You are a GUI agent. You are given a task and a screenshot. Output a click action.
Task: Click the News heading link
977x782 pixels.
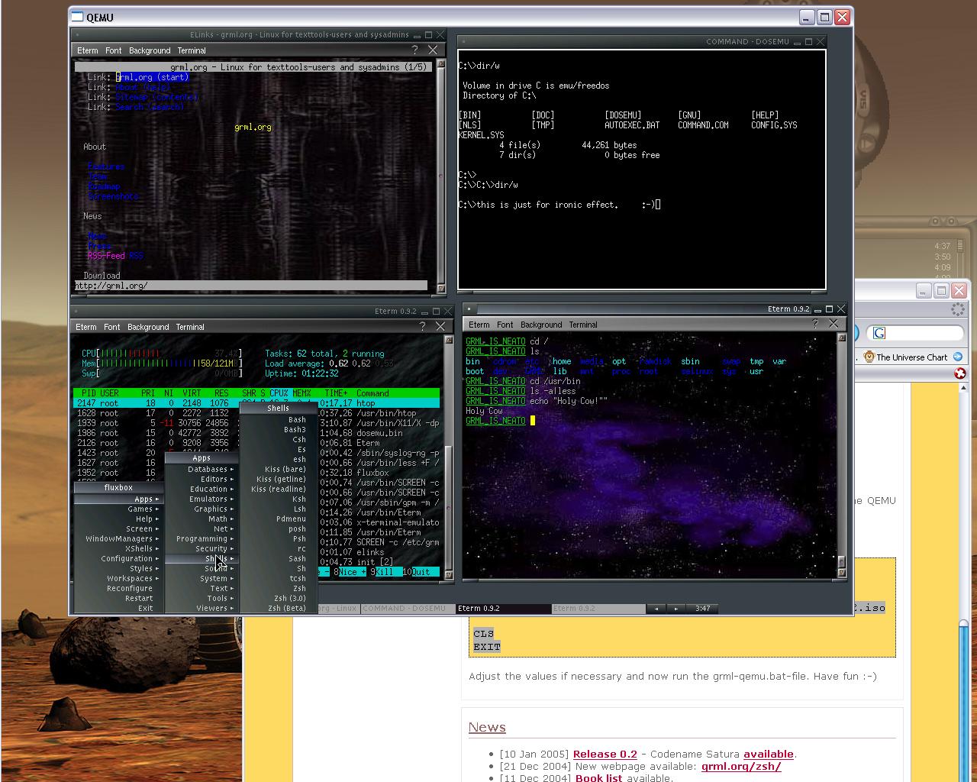[x=487, y=727]
